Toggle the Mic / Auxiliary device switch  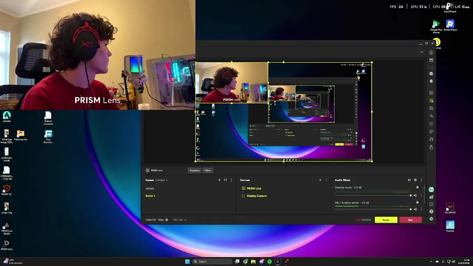[418, 202]
